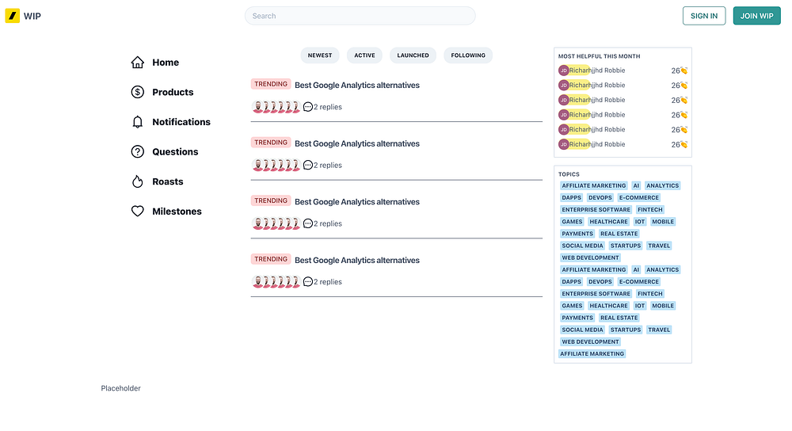Select the Products dollar-sign icon
The width and height of the screenshot is (792, 431).
pos(137,92)
